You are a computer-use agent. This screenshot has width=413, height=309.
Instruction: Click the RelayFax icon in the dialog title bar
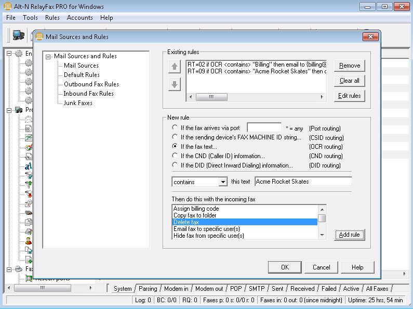coord(39,37)
